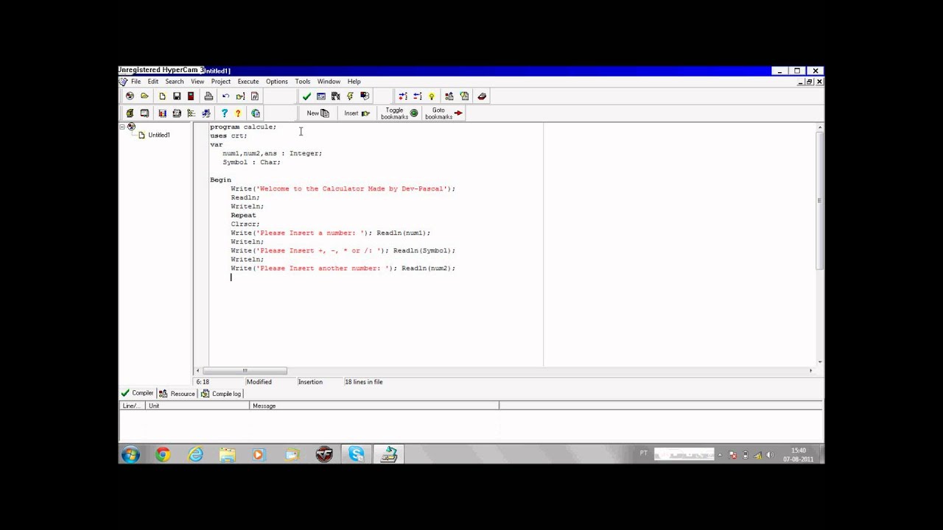The width and height of the screenshot is (943, 530).
Task: Open Google Chrome from the taskbar
Action: click(163, 455)
